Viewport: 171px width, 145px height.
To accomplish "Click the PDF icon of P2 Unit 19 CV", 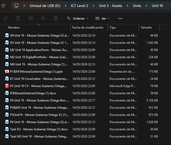I will [7, 86].
